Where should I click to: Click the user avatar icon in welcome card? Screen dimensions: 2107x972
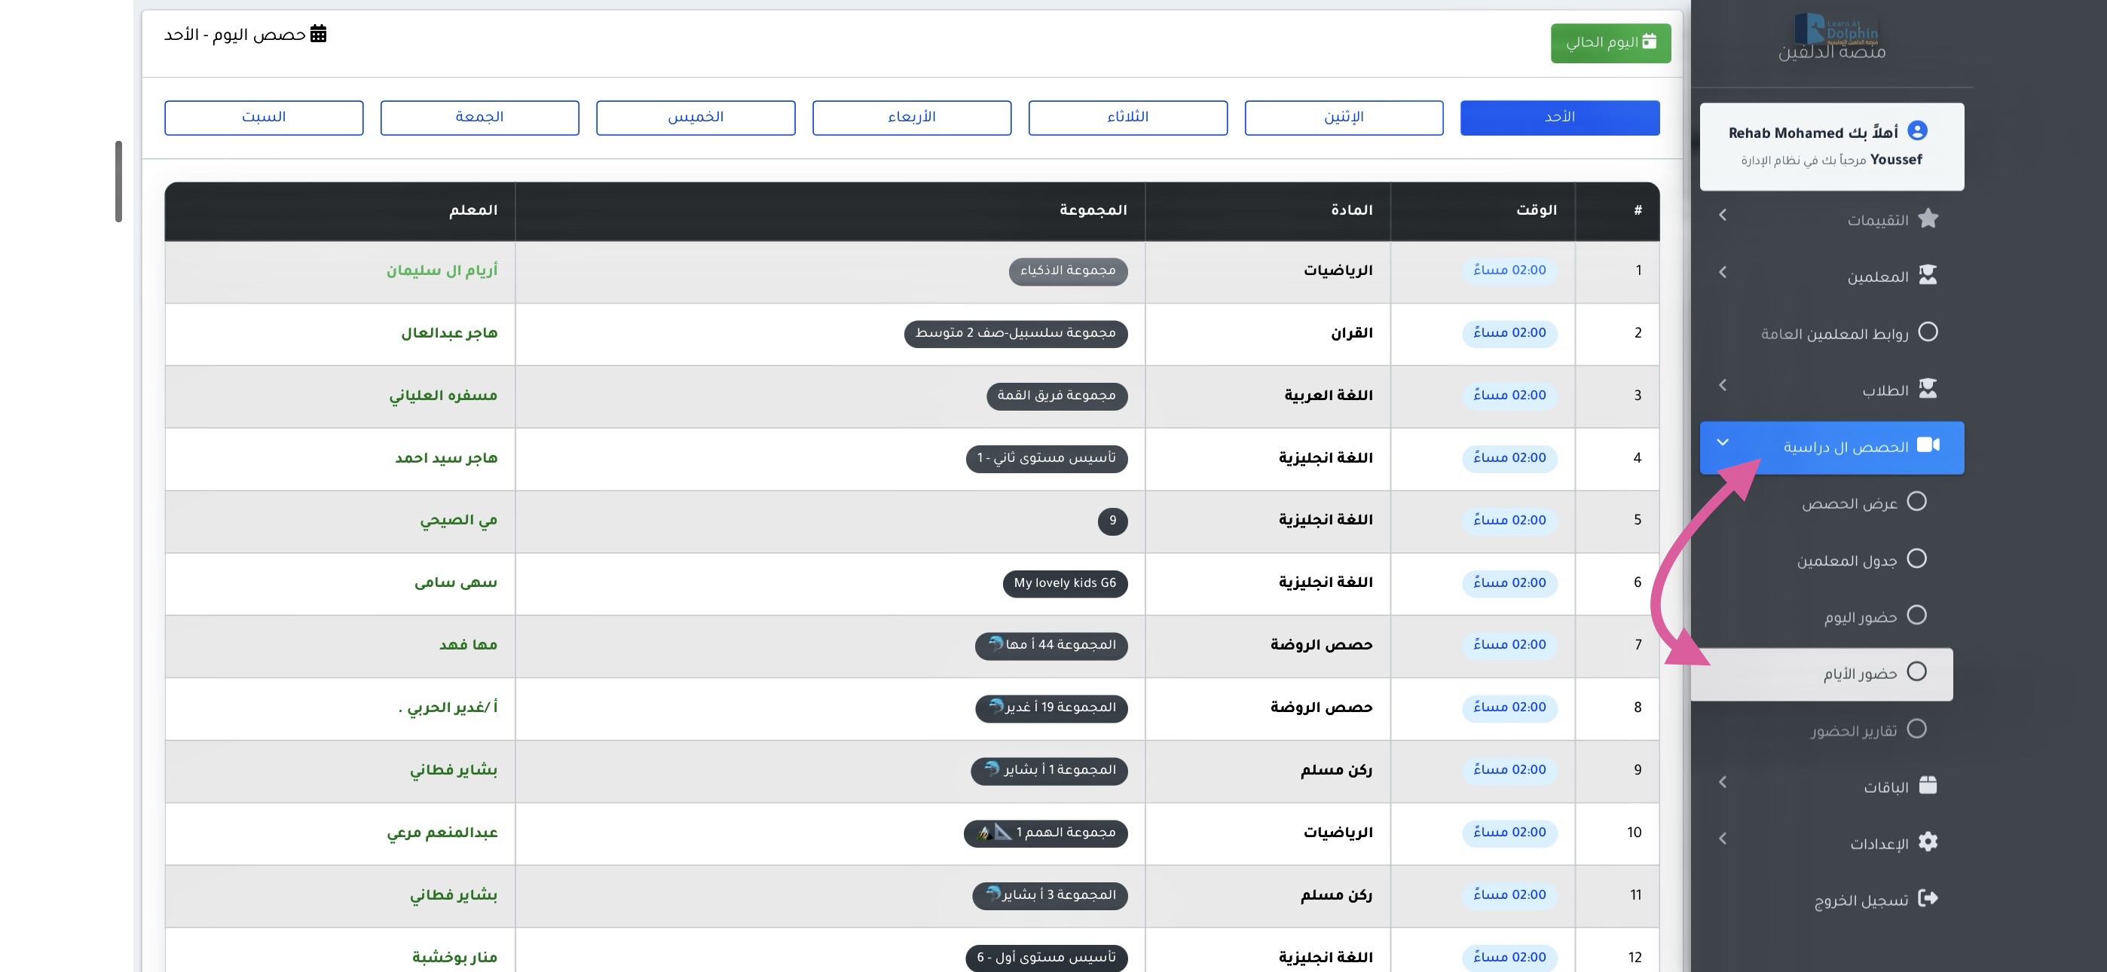(x=1917, y=131)
